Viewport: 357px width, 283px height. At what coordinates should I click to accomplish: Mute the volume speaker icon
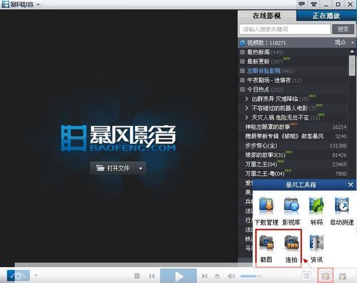(x=231, y=276)
